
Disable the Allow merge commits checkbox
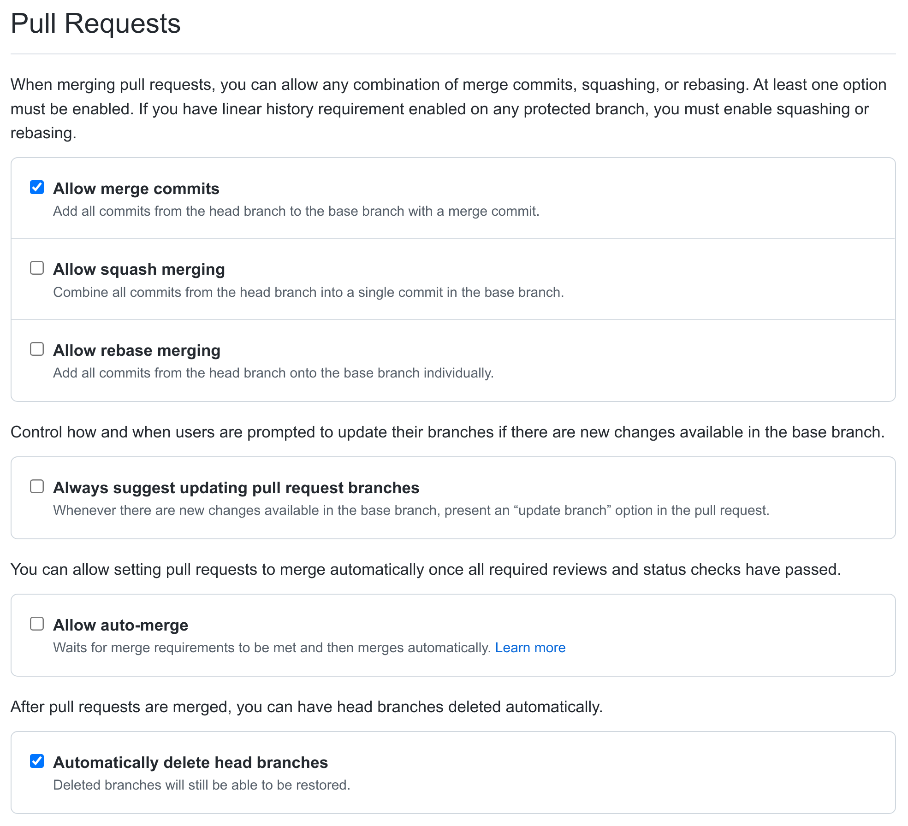37,187
